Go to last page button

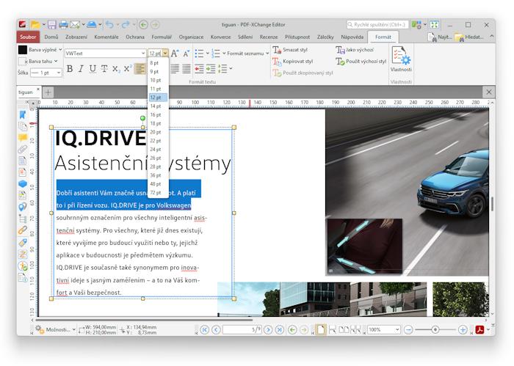[279, 329]
